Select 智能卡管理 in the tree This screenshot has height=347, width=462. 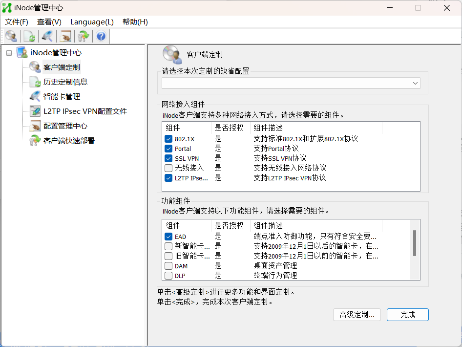coord(62,96)
